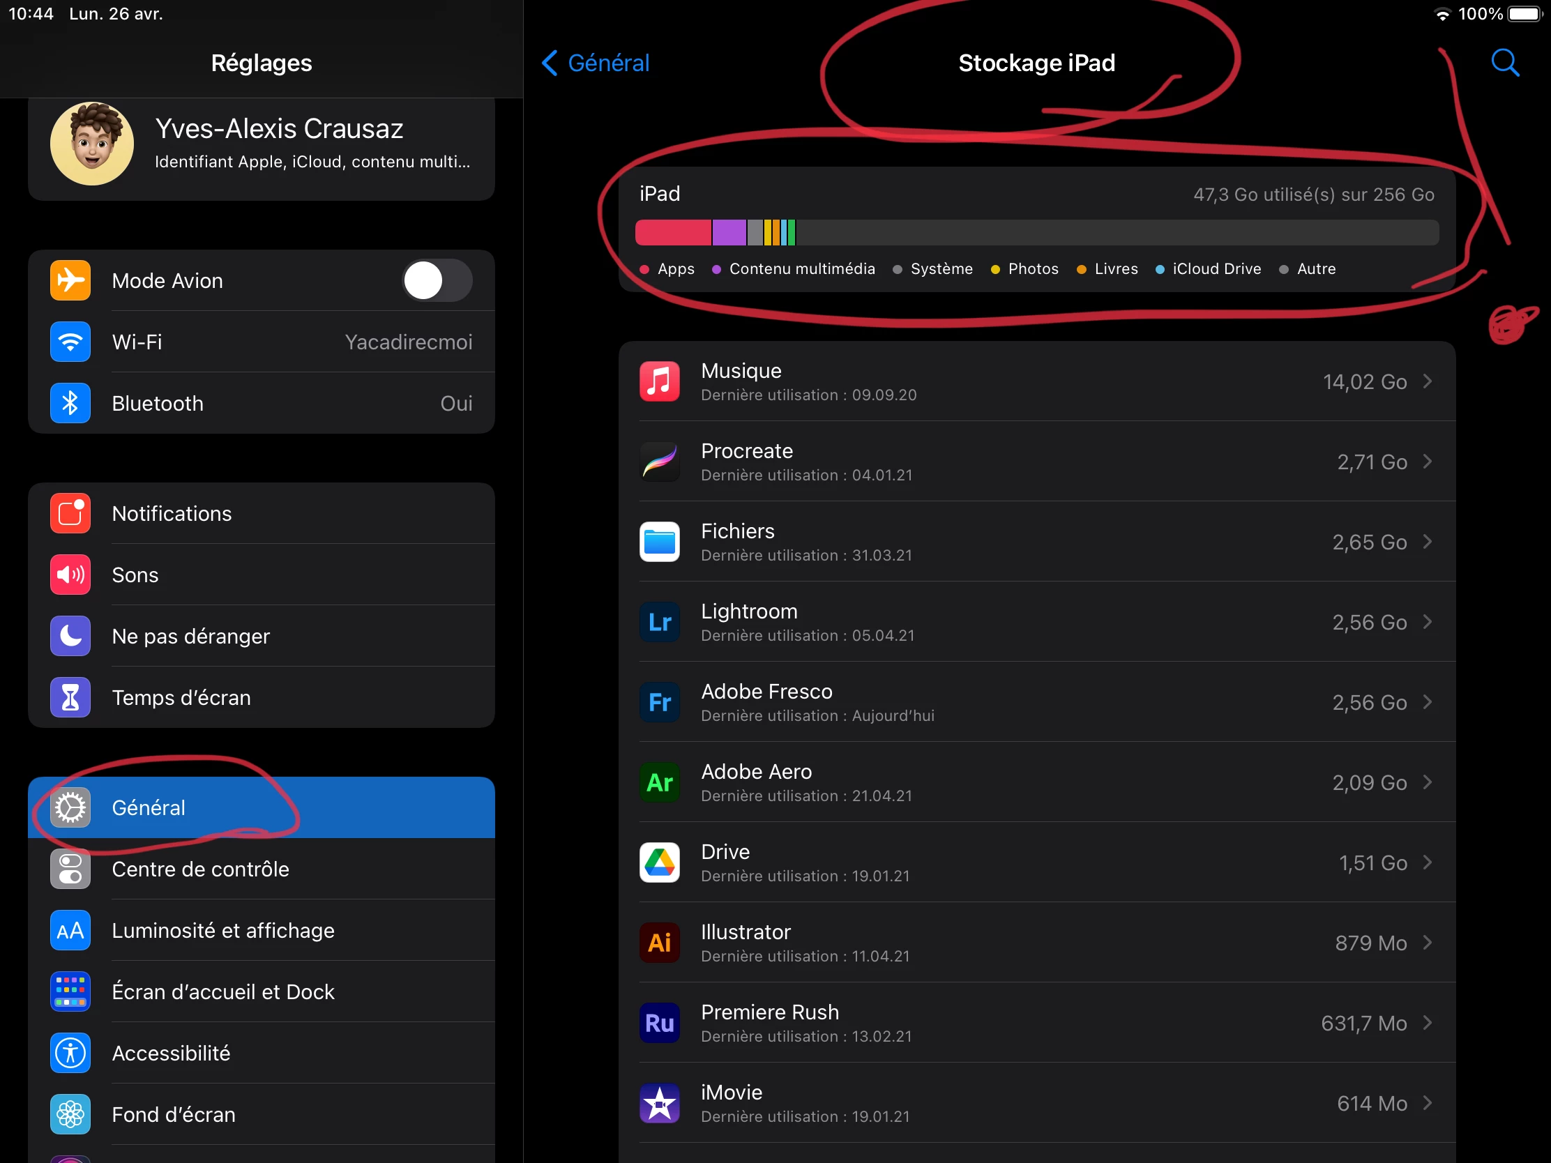Tap the iMovie star icon
The height and width of the screenshot is (1163, 1551).
[659, 1104]
